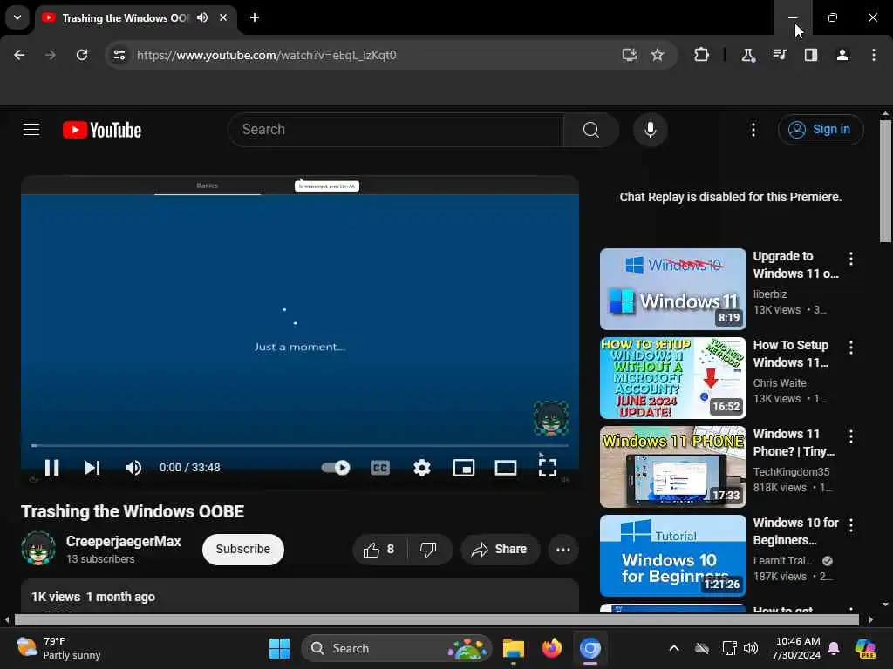The image size is (893, 669).
Task: Go to the YouTube home logo
Action: [x=102, y=130]
